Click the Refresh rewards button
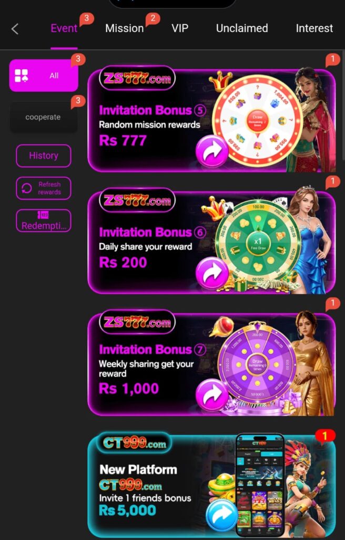Image resolution: width=345 pixels, height=540 pixels. click(x=44, y=188)
